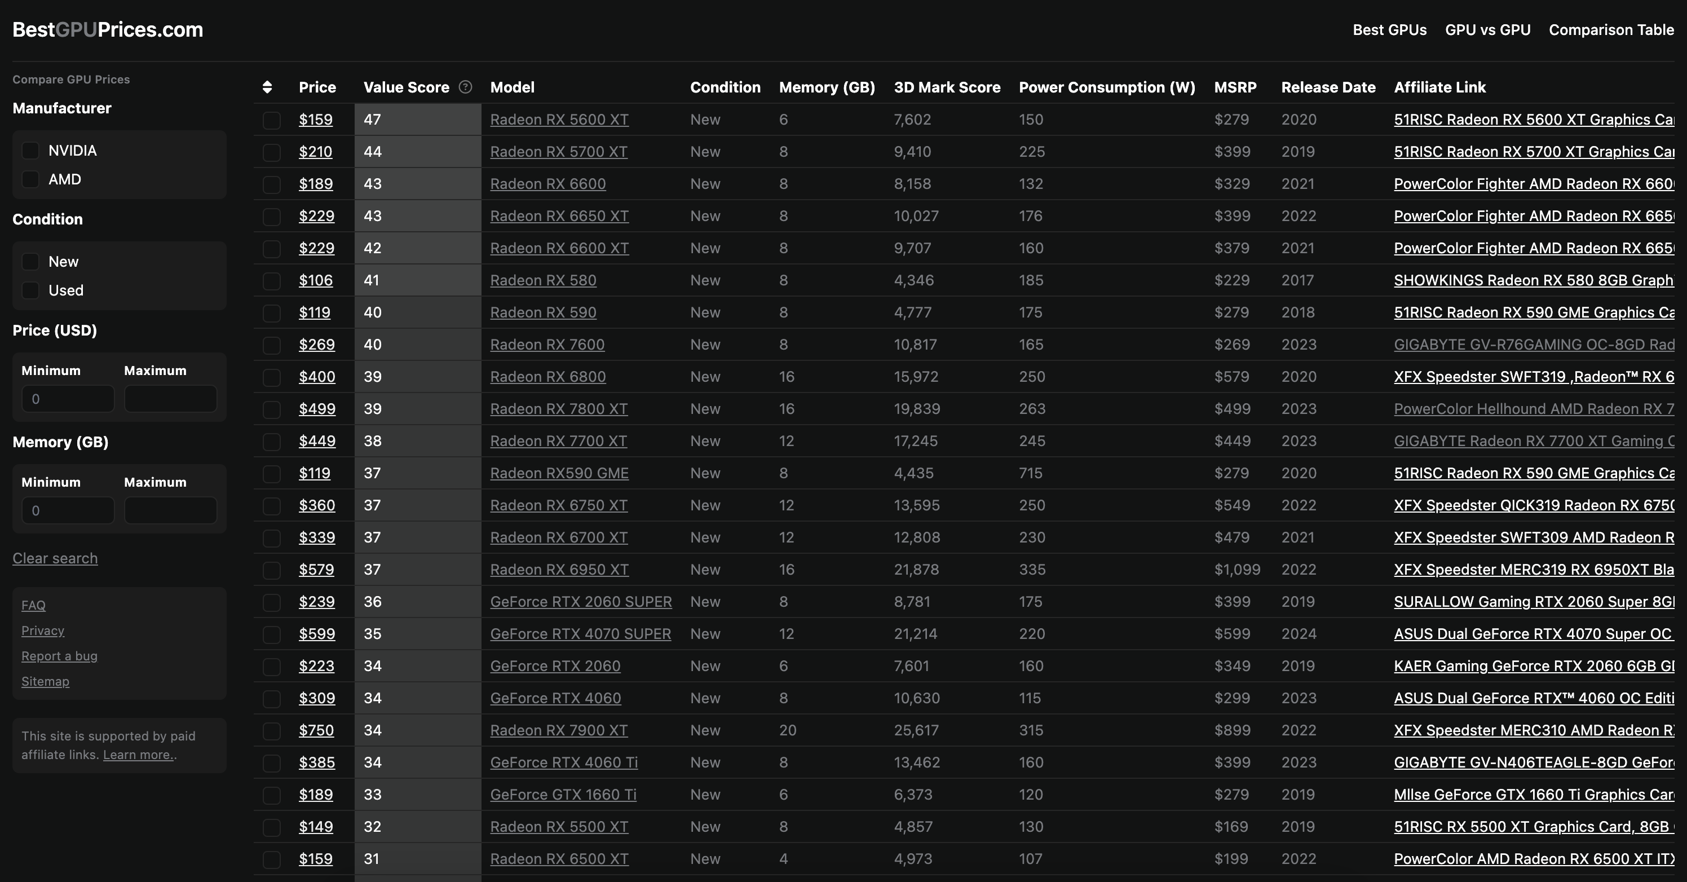Click the Learn more affiliate link
The height and width of the screenshot is (882, 1687).
point(138,755)
